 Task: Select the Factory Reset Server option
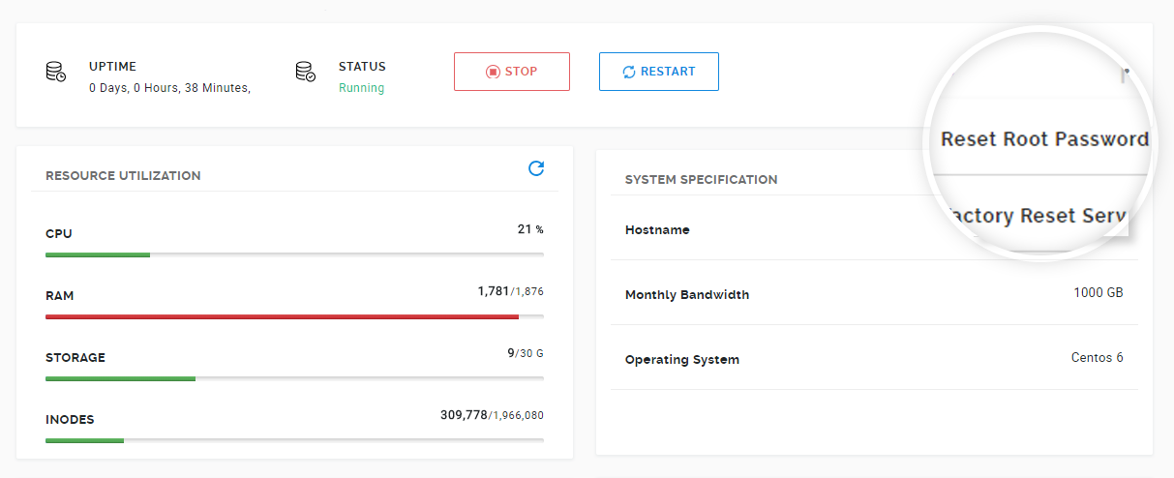point(1038,216)
